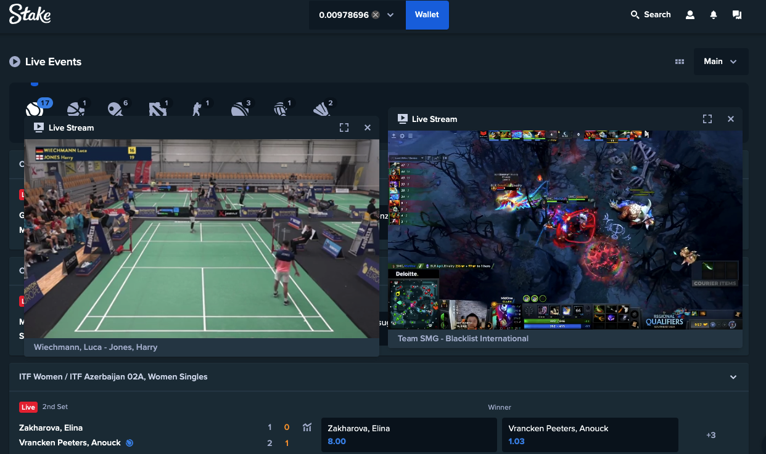
Task: Click the 'Live Events' heading
Action: point(53,62)
